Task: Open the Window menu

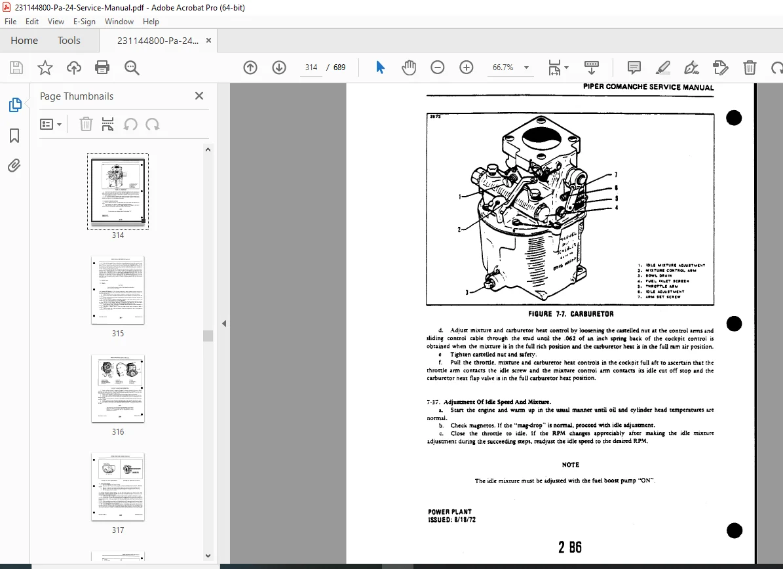Action: pyautogui.click(x=119, y=22)
